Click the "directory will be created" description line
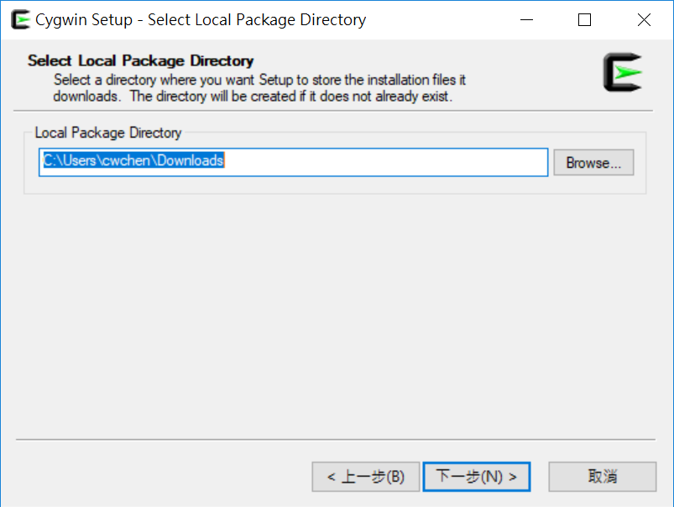Image resolution: width=674 pixels, height=507 pixels. click(253, 97)
